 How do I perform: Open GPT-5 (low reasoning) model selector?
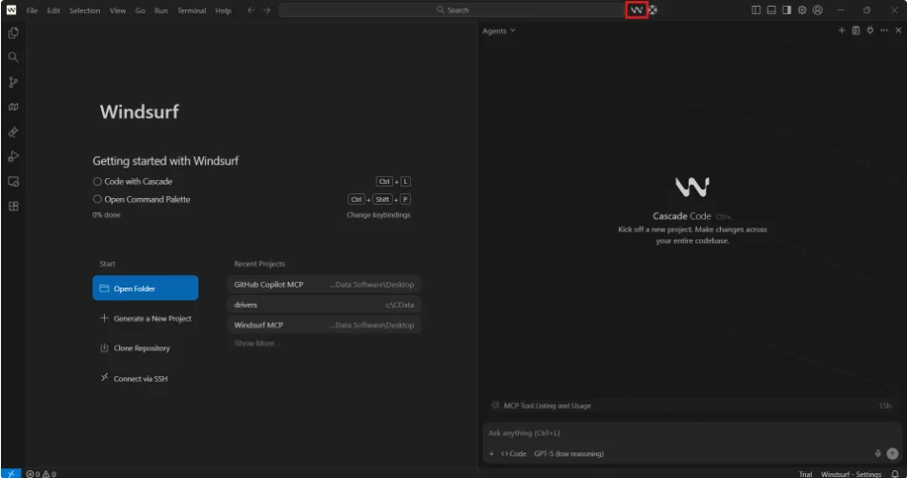[x=568, y=454]
